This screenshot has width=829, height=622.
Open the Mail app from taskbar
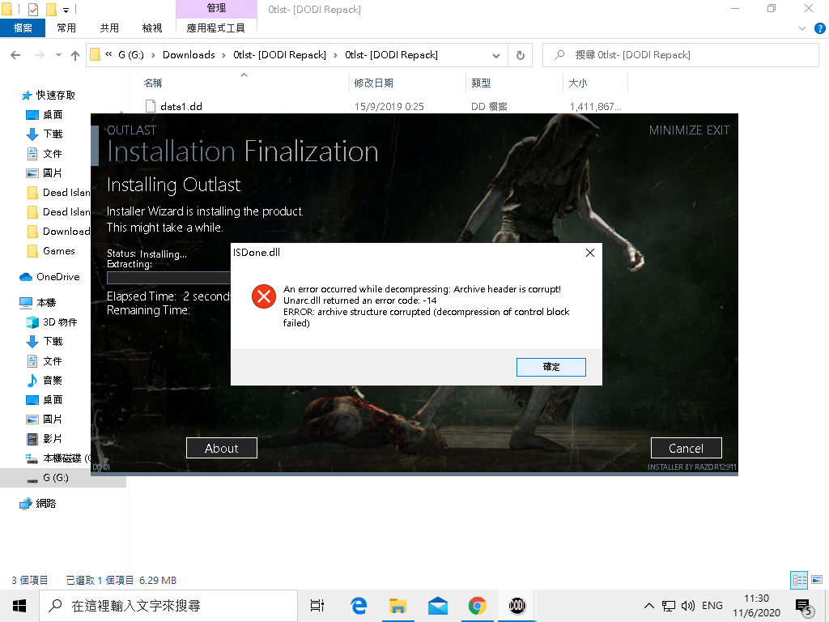[x=437, y=605]
